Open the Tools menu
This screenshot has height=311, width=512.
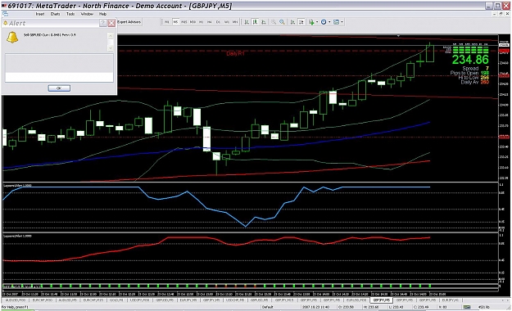[x=70, y=14]
